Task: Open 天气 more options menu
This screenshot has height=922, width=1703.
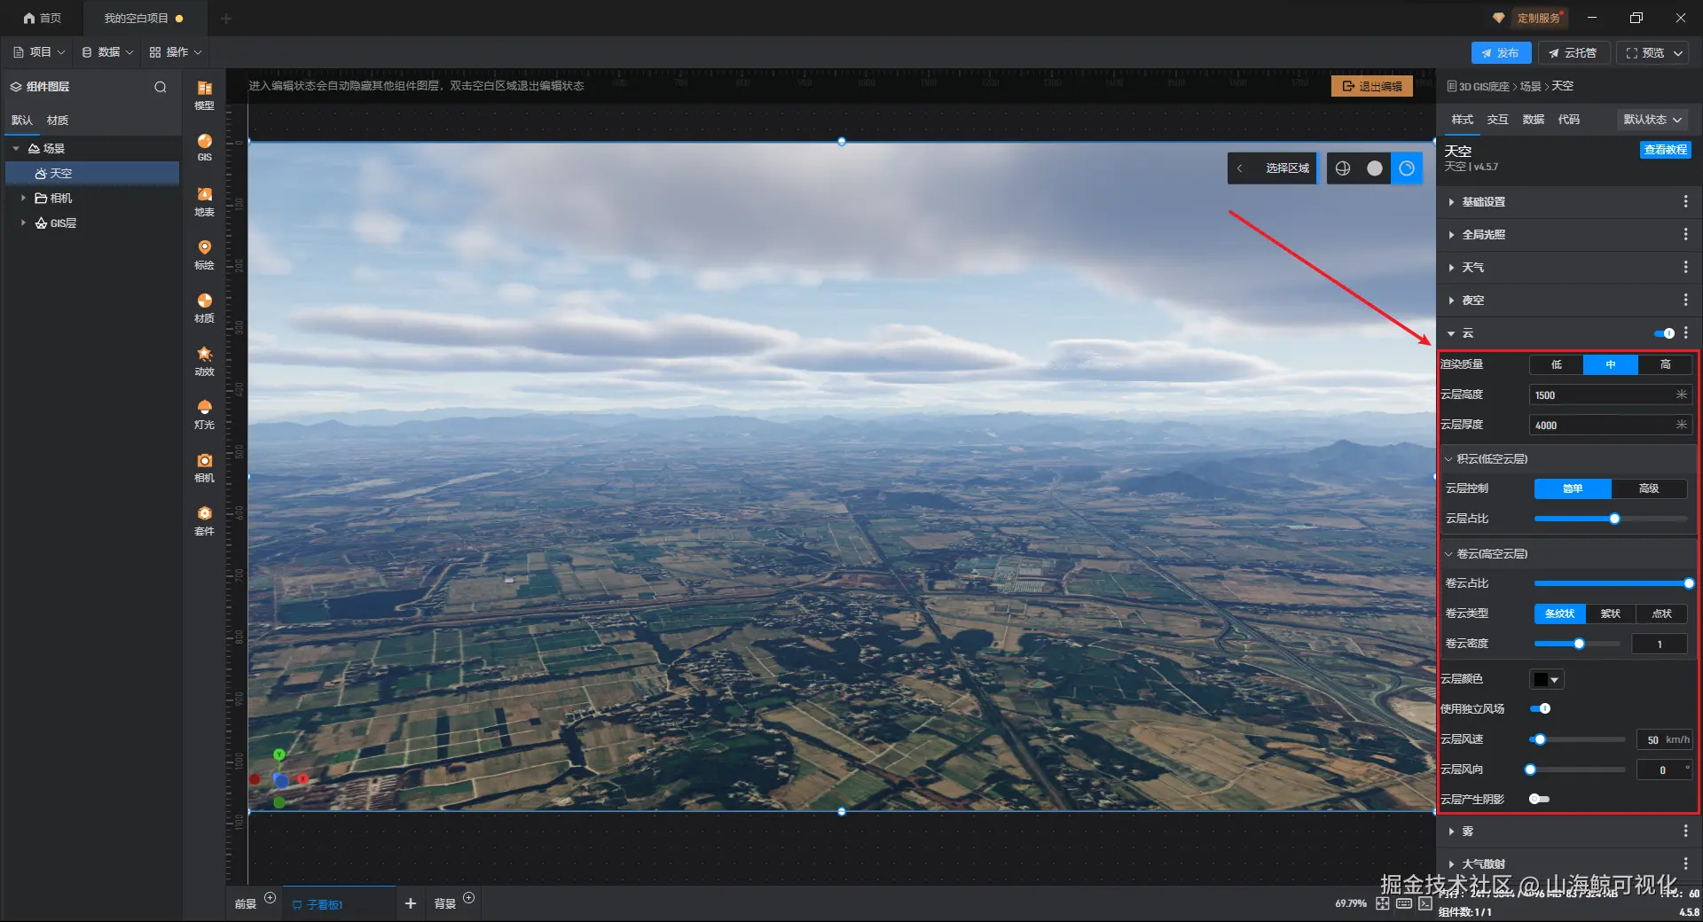Action: tap(1685, 268)
